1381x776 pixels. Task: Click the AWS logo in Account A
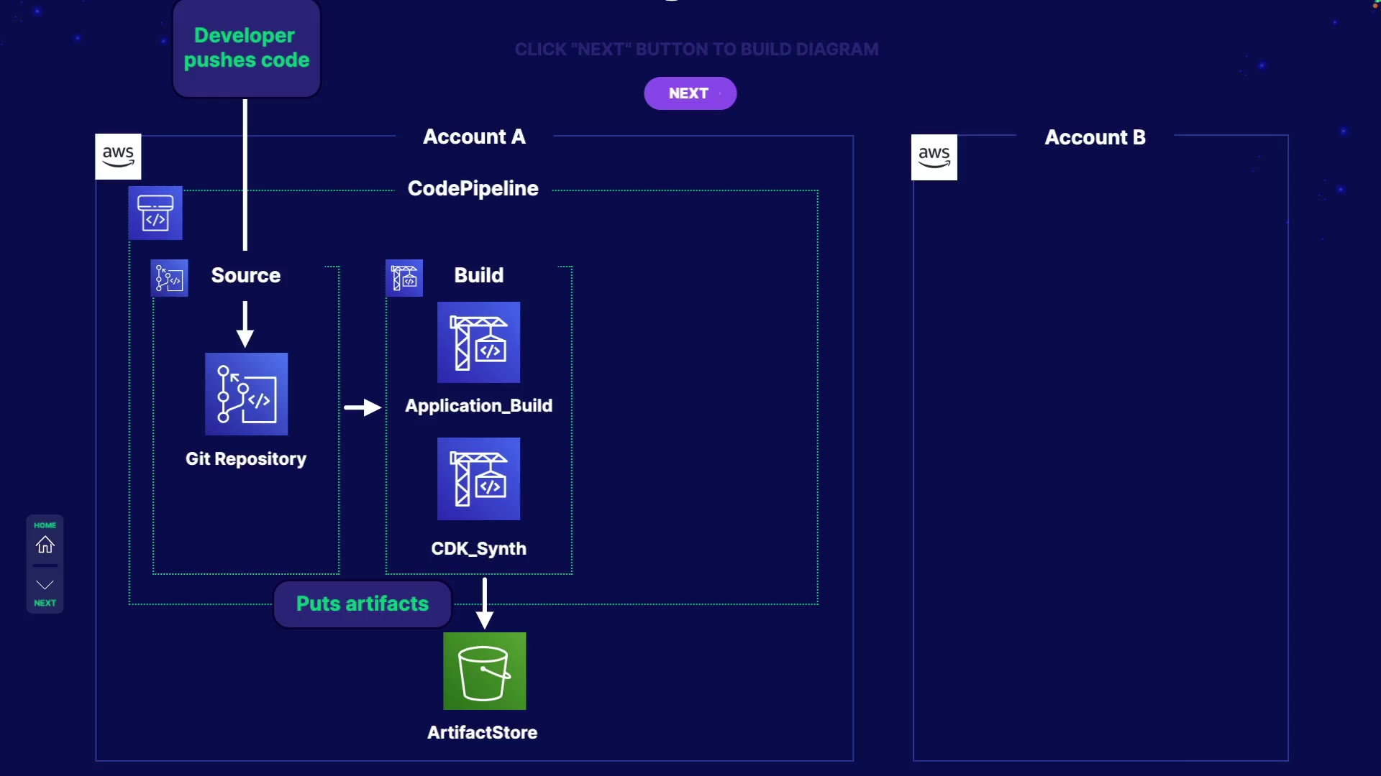[118, 157]
